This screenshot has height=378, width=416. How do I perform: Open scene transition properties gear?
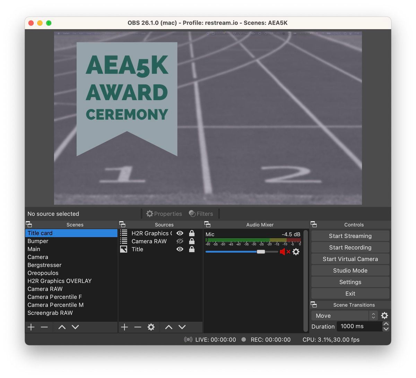click(x=384, y=316)
